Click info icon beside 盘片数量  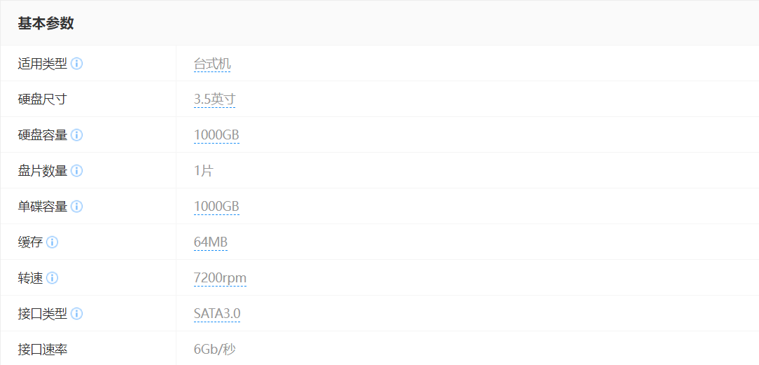click(77, 171)
